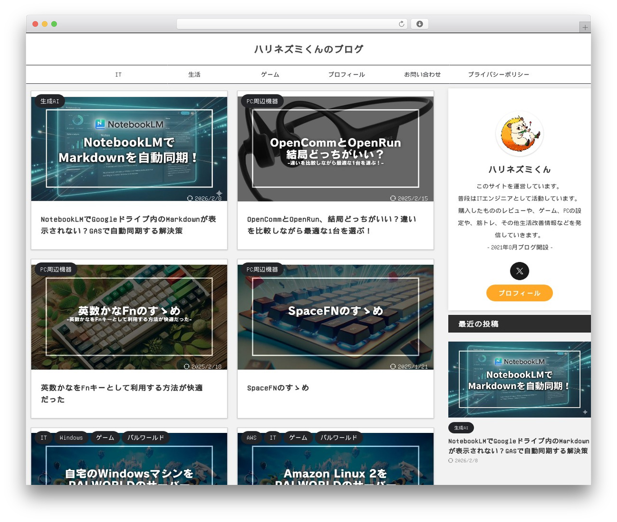Go to プロフィール in navigation menu
The image size is (617, 522).
347,75
